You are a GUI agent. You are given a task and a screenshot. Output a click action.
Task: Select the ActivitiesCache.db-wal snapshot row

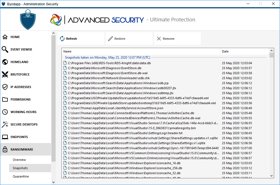(x=165, y=118)
